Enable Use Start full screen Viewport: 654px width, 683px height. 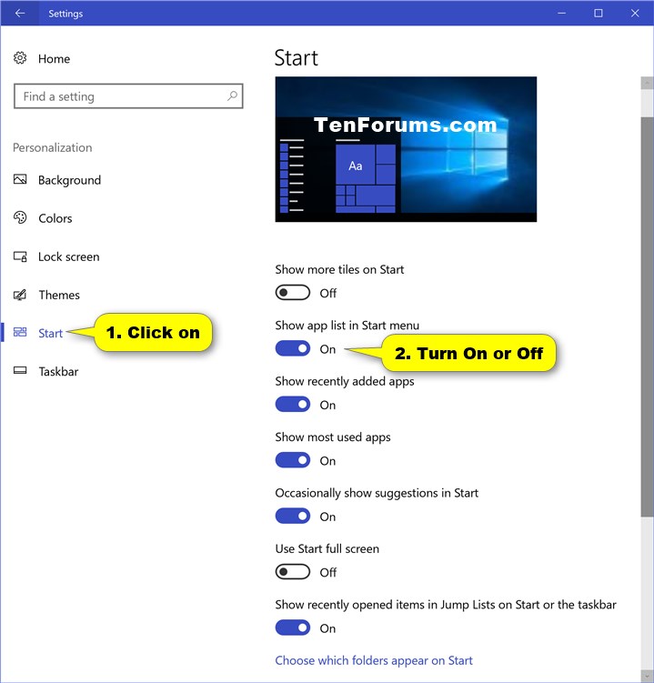(292, 571)
